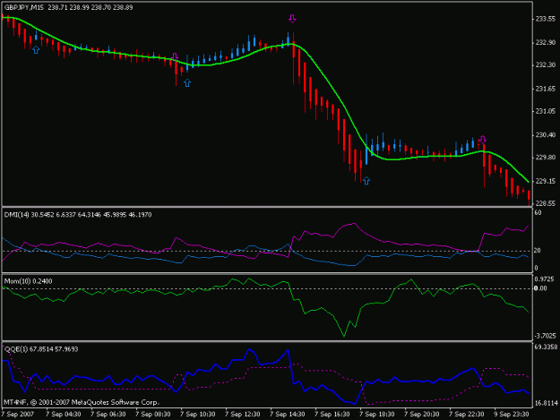Click the 7 Sep 06:30 time label

(108, 415)
